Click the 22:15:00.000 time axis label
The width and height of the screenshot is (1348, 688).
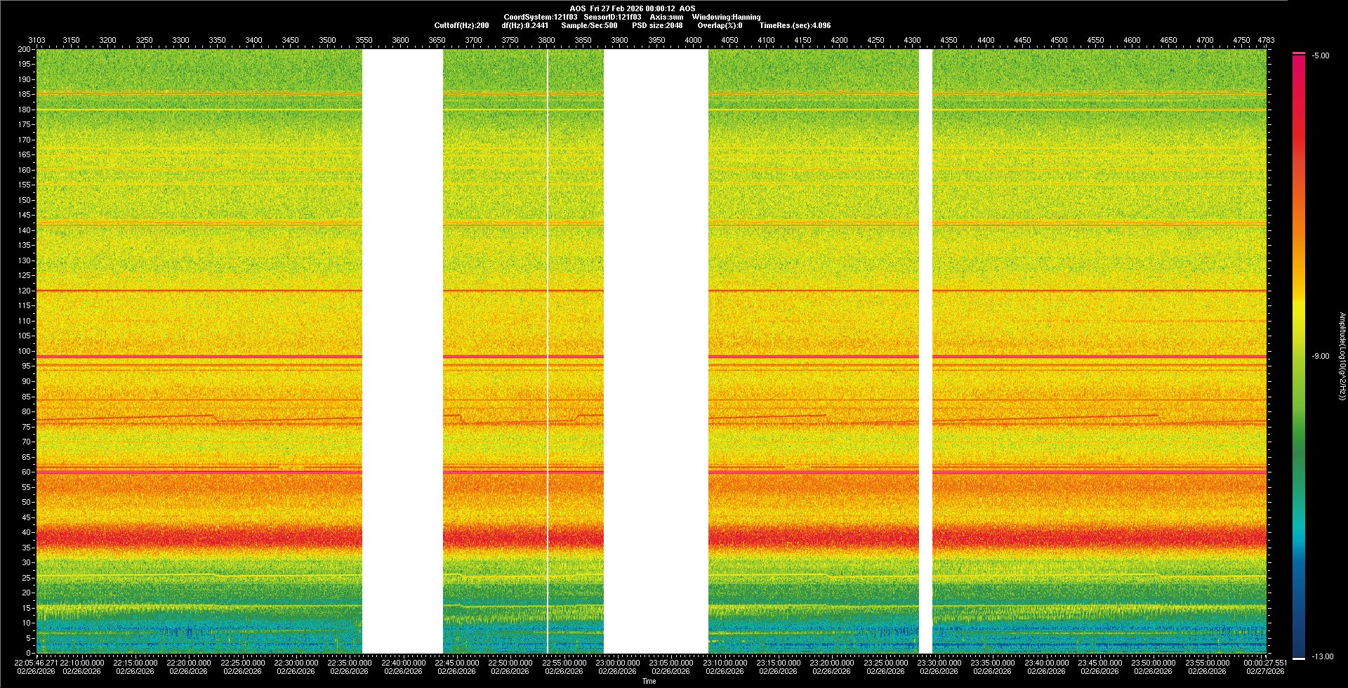(x=136, y=663)
